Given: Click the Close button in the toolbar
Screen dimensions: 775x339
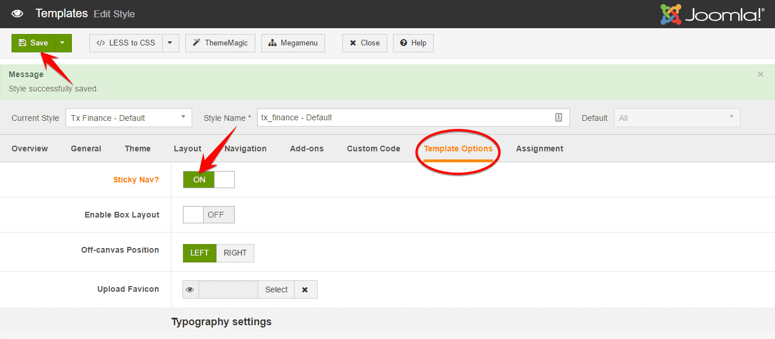Looking at the screenshot, I should pyautogui.click(x=364, y=43).
